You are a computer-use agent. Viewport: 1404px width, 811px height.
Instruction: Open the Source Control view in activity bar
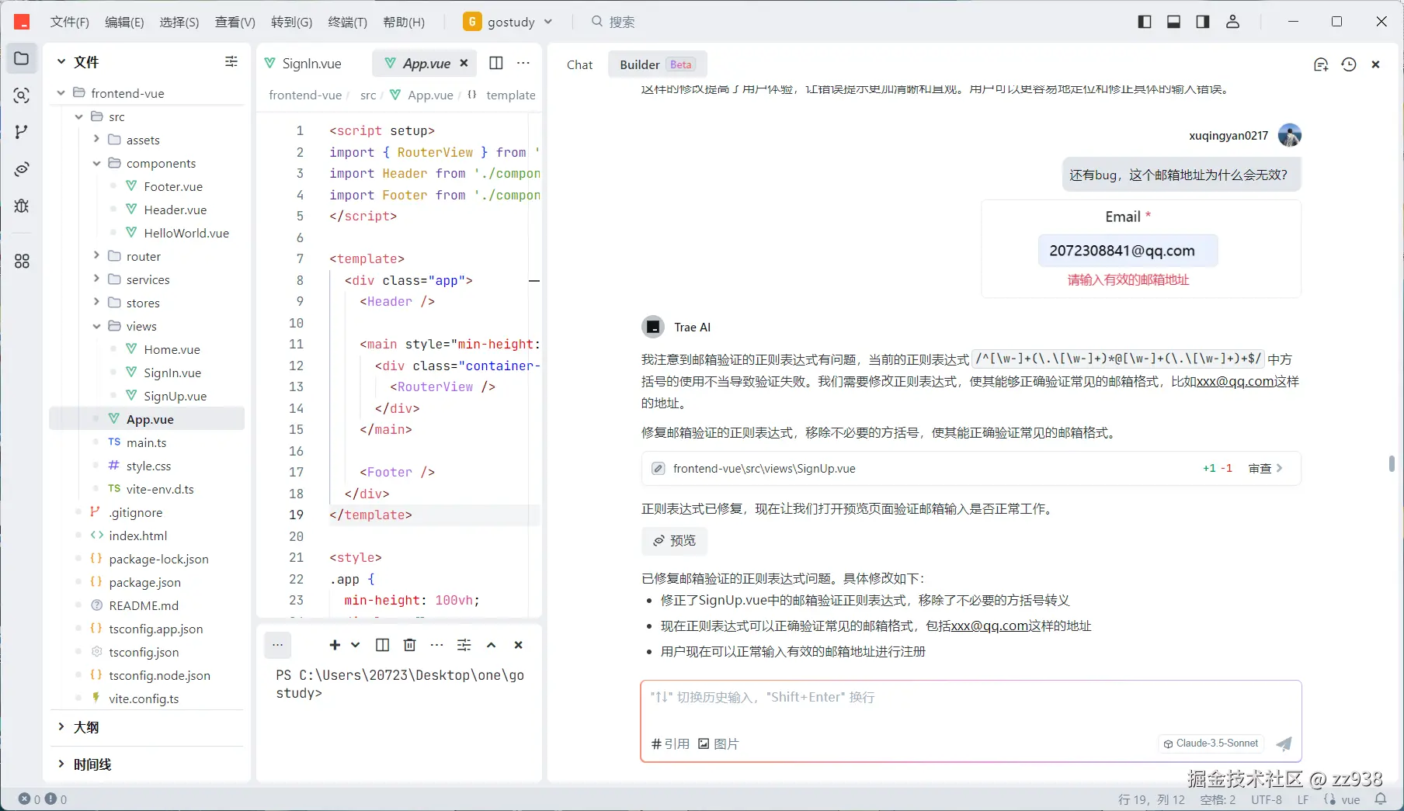coord(21,132)
